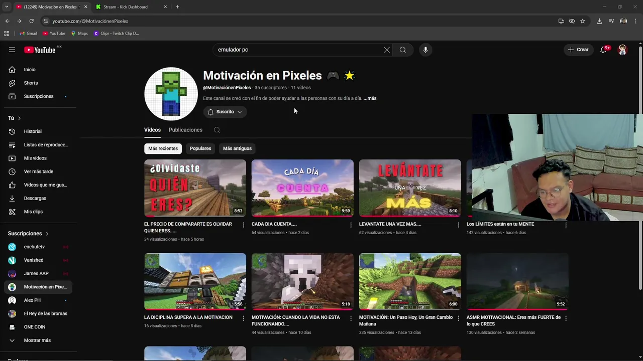Image resolution: width=643 pixels, height=361 pixels.
Task: Select the Populares filter chip
Action: pos(200,148)
